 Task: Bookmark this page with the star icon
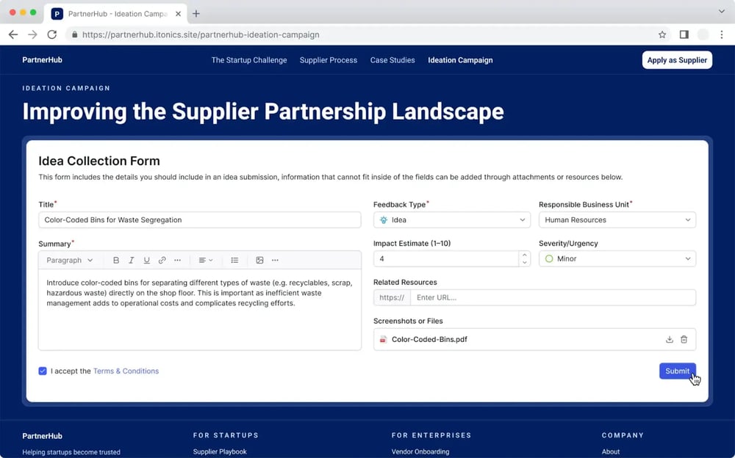coord(662,34)
